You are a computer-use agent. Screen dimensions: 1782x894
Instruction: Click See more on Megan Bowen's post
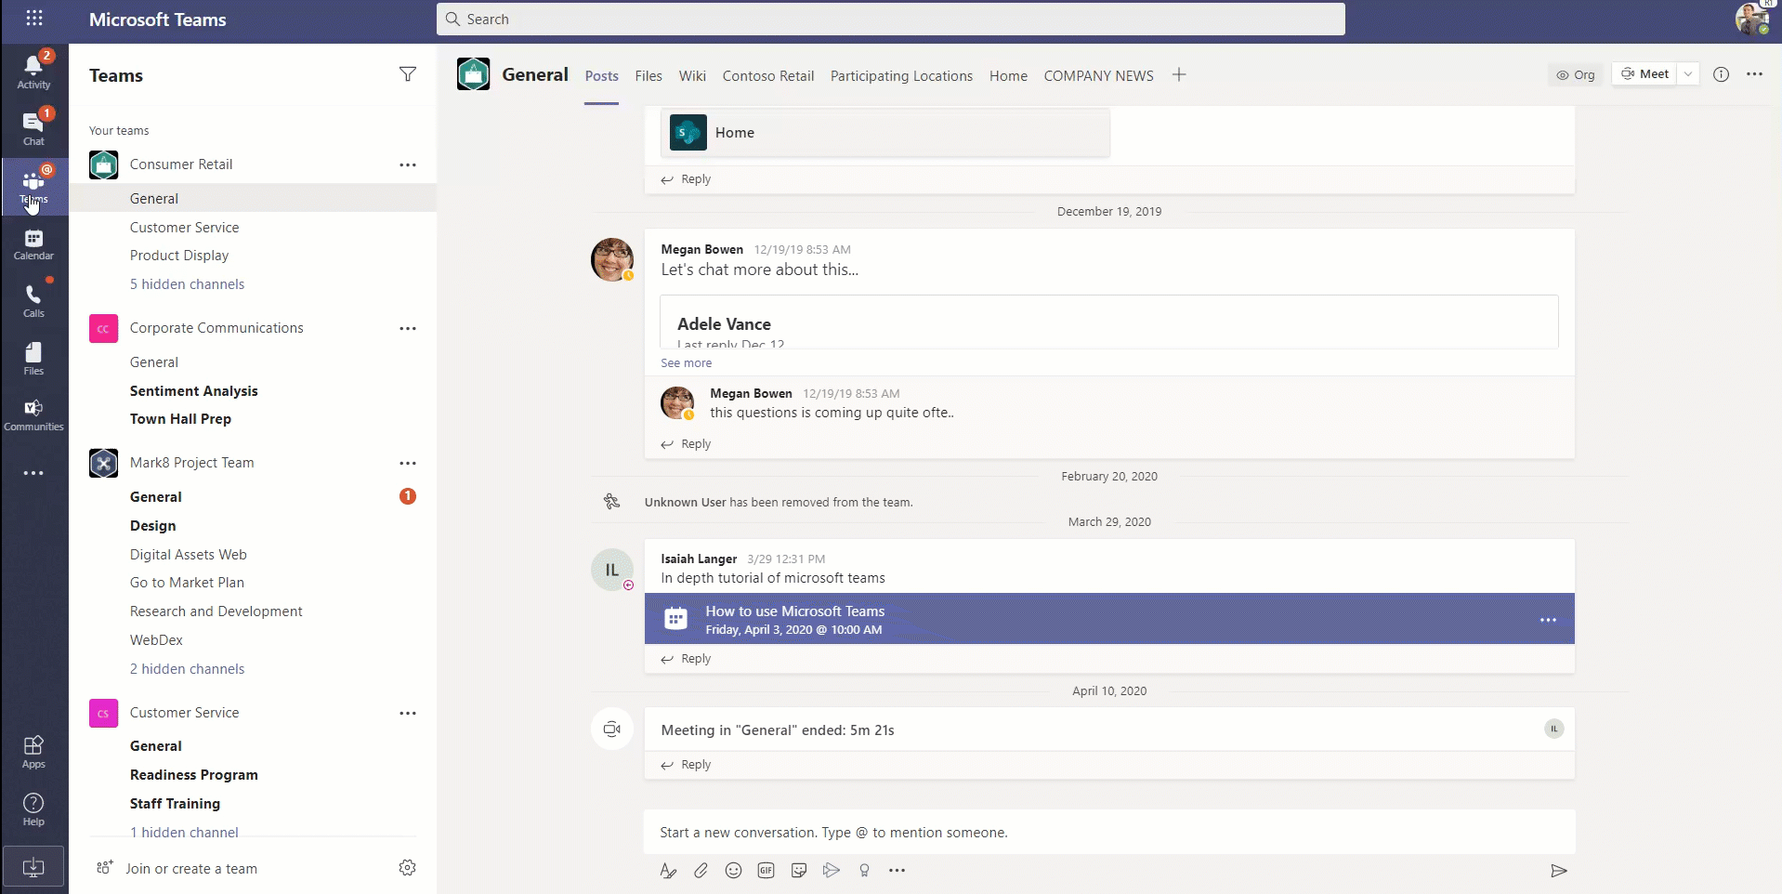click(x=686, y=363)
